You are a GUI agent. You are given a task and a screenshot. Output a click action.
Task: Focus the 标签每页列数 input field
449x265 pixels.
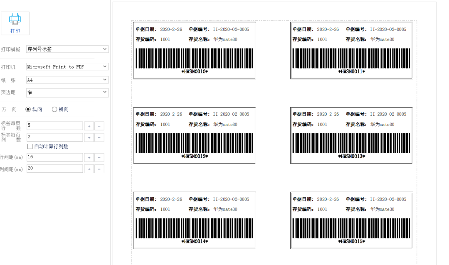[x=55, y=137]
